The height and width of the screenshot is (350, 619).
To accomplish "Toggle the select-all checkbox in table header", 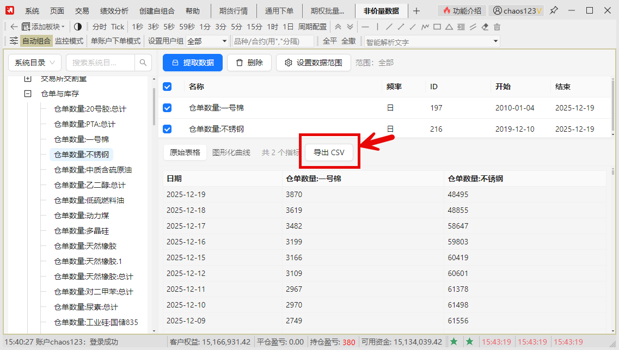I will click(x=167, y=87).
